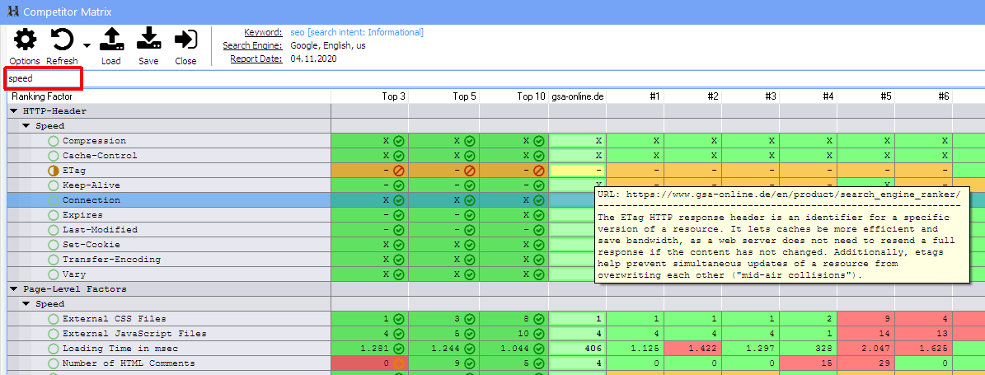This screenshot has width=985, height=375.
Task: Click the red blocked icon in ETag Top 3
Action: pyautogui.click(x=399, y=171)
